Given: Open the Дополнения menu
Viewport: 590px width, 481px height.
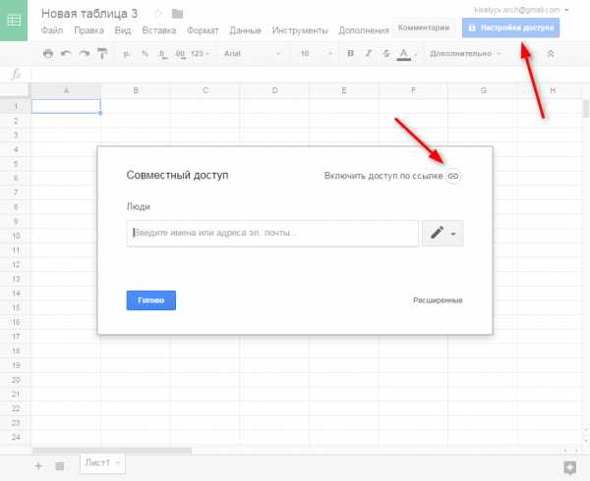Looking at the screenshot, I should [x=364, y=30].
